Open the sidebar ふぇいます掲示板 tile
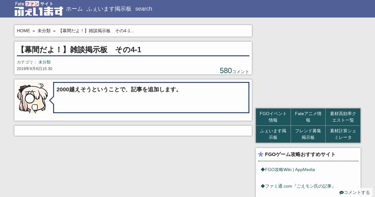Image resolution: width=375 pixels, height=197 pixels. coord(273,134)
